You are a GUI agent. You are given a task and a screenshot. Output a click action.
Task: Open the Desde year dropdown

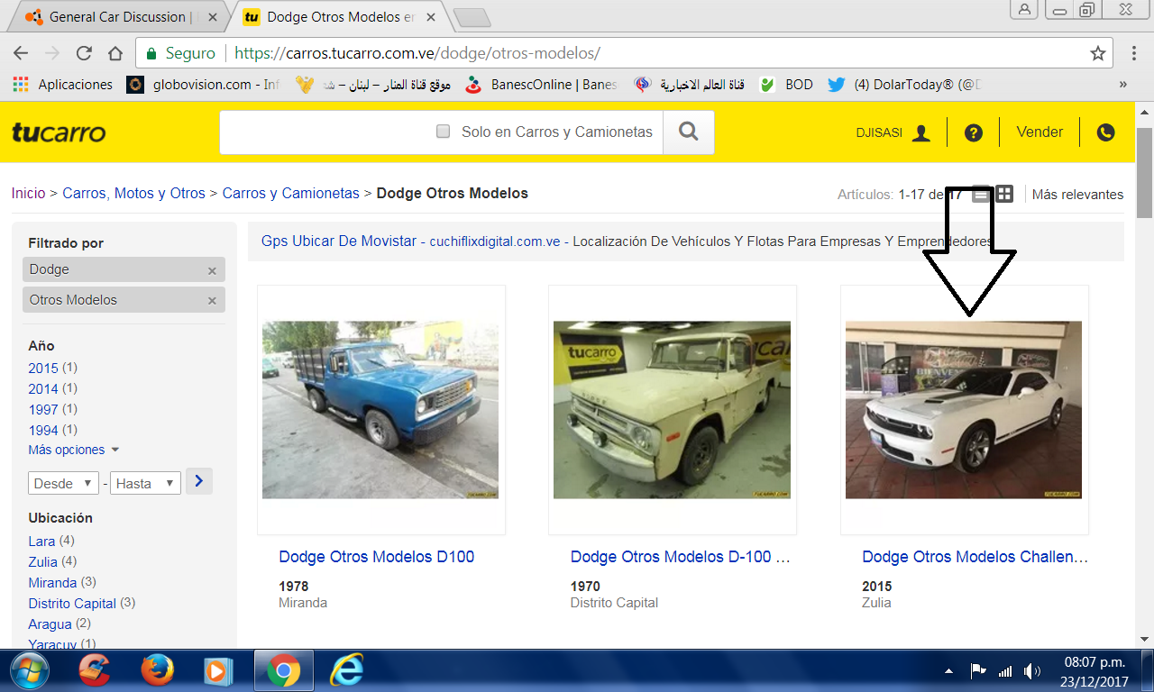[x=63, y=483]
